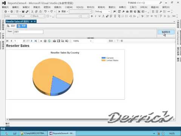
Task: Click the United States legend entry
Action: pos(110,60)
